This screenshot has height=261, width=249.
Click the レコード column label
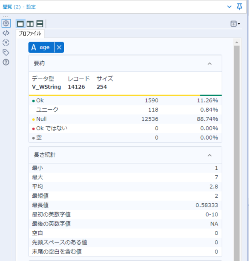click(x=79, y=79)
